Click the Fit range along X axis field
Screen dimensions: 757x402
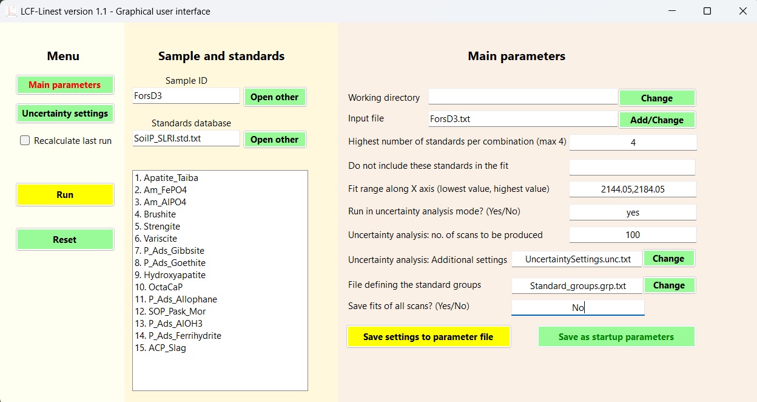click(632, 189)
